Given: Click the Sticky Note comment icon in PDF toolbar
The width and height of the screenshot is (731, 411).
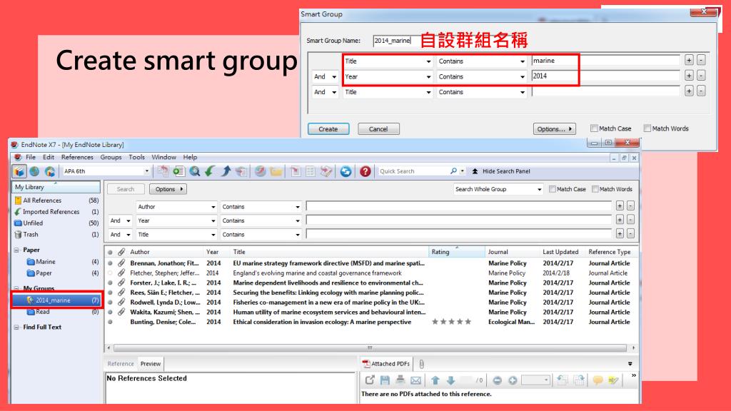Looking at the screenshot, I should pyautogui.click(x=598, y=380).
